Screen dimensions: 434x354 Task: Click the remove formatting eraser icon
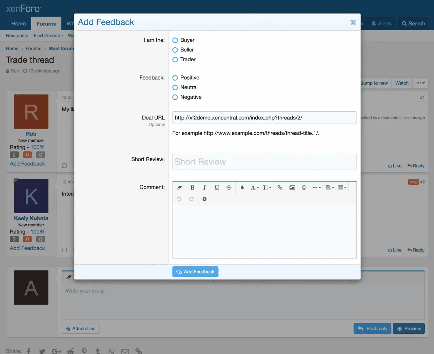click(x=179, y=187)
